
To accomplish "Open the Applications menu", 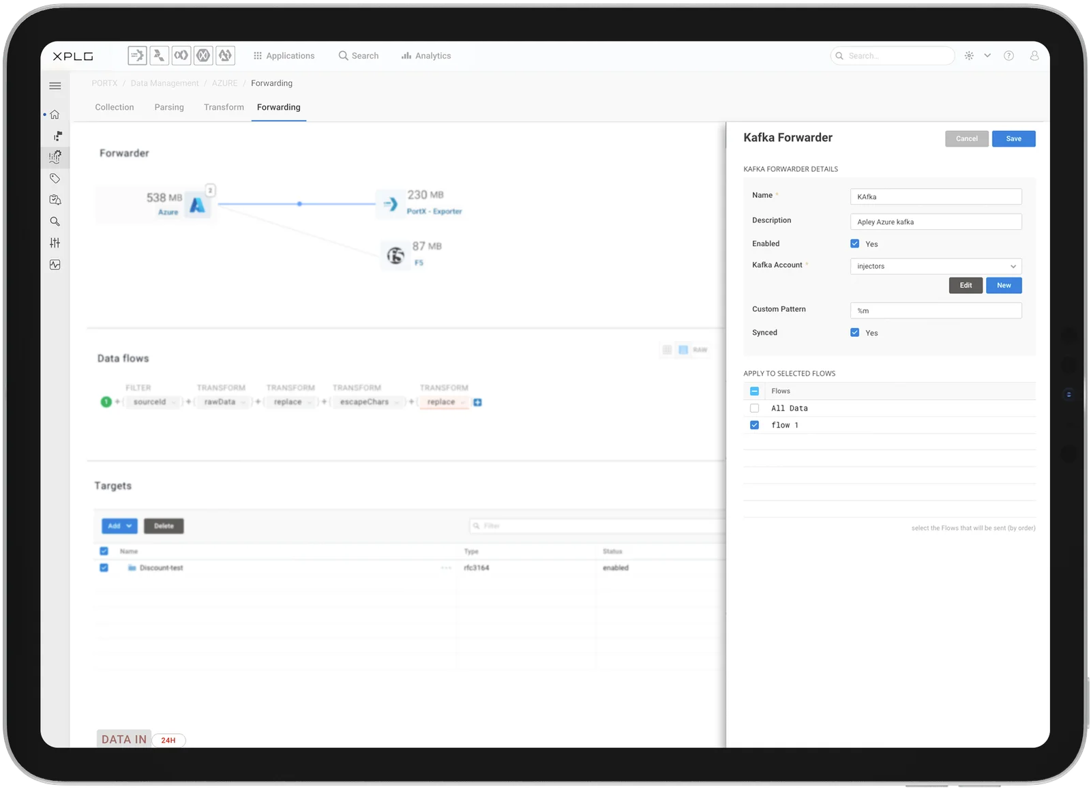I will pyautogui.click(x=284, y=56).
